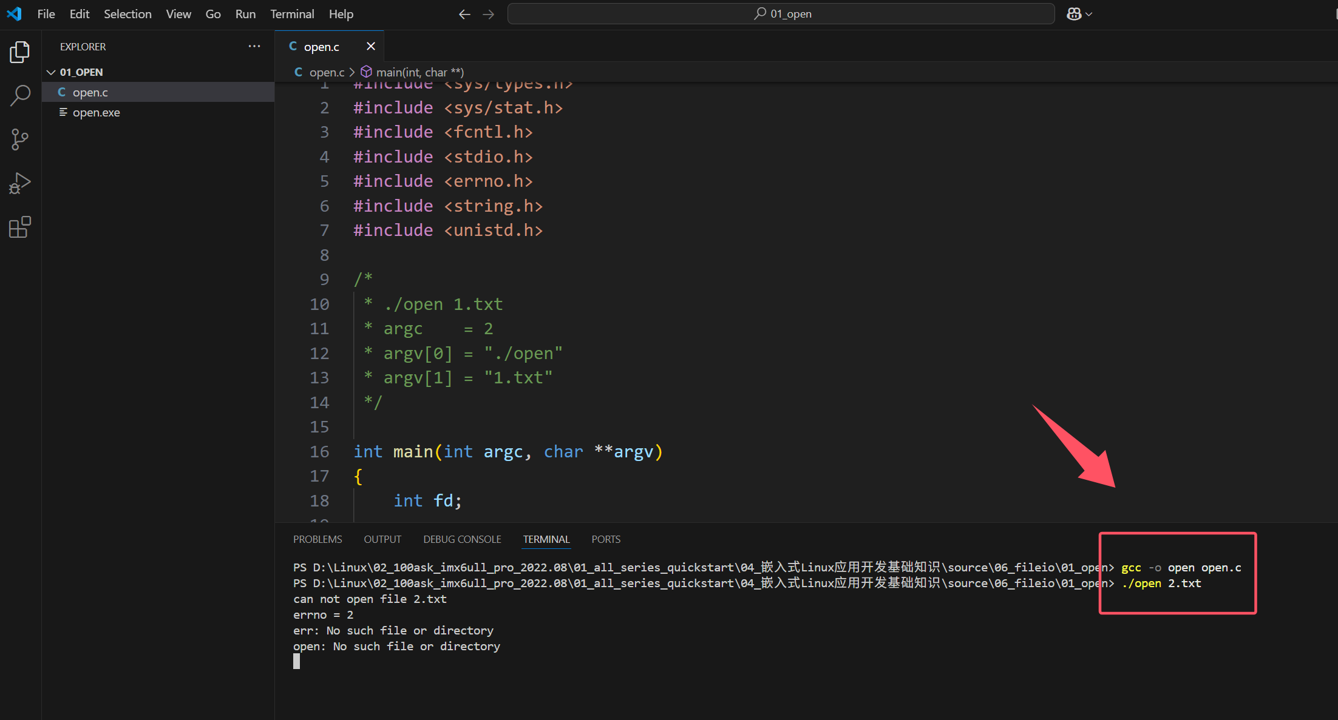Click the Go Forward arrow

pos(489,14)
